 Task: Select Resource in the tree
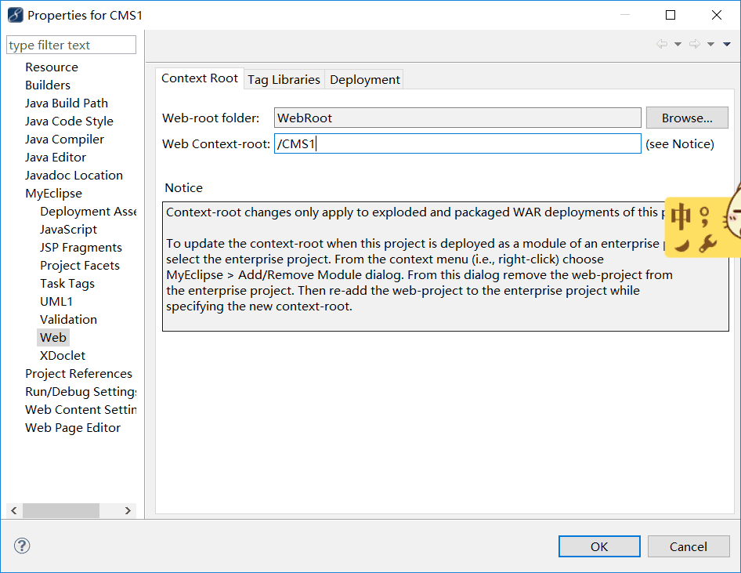tap(52, 67)
